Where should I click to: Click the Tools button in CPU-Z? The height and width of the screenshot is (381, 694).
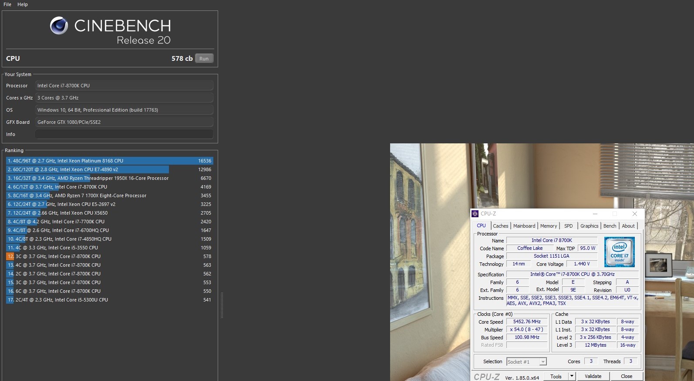(556, 376)
